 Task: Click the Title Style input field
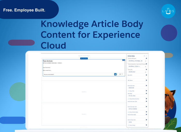tap(137, 96)
